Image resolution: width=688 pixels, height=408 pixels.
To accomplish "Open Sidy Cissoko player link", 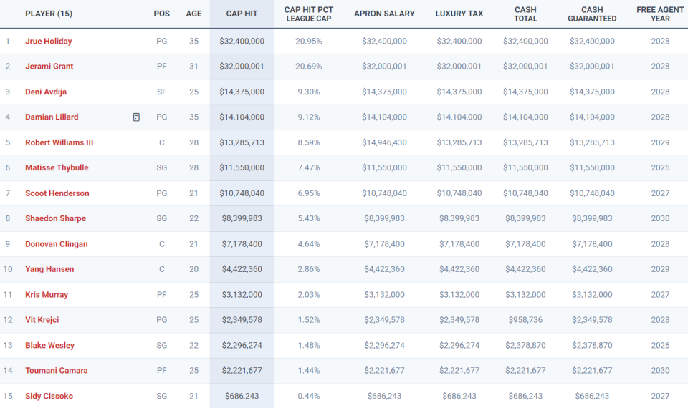I will point(49,396).
